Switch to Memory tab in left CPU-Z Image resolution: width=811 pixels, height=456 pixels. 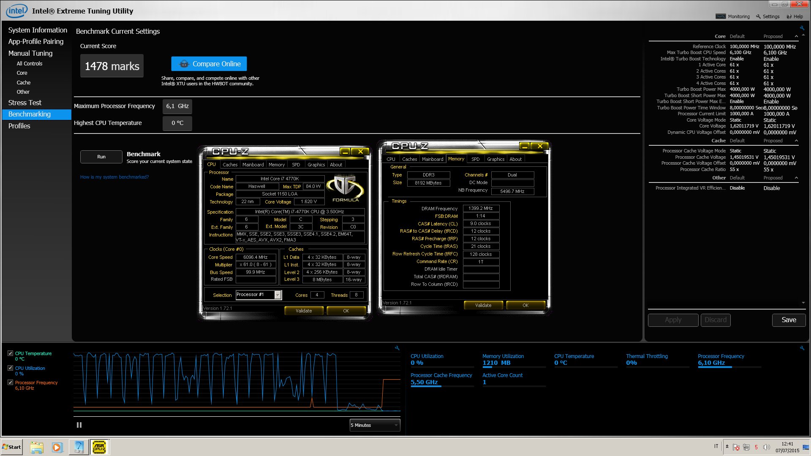click(277, 165)
